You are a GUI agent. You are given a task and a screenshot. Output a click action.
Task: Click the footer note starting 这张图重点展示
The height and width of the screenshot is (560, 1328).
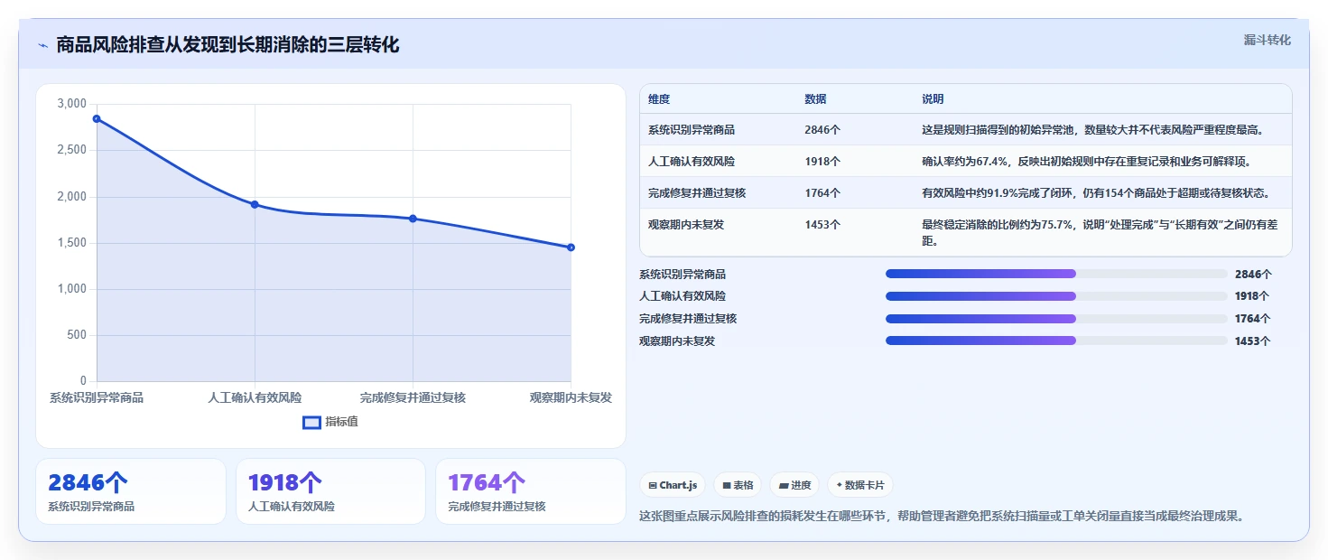(x=942, y=517)
